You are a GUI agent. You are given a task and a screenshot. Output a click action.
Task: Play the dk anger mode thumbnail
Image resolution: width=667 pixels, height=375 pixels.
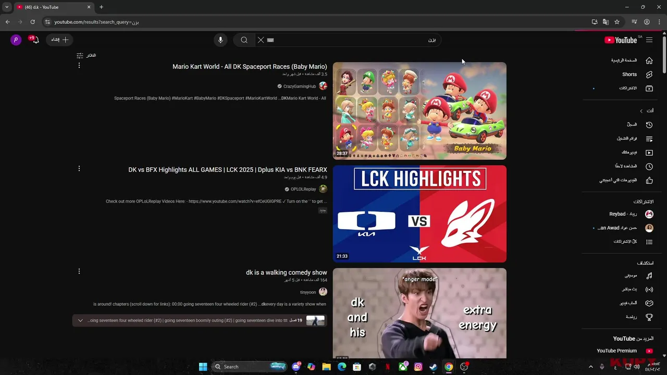point(419,313)
